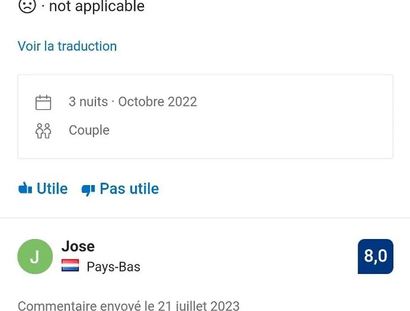The height and width of the screenshot is (311, 410).
Task: Click the stay details card
Action: [205, 116]
